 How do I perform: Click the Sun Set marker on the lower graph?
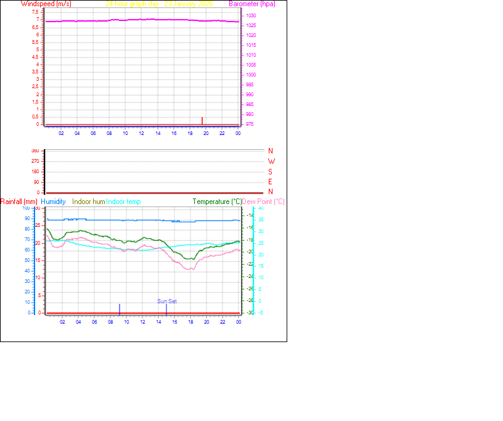coord(166,301)
